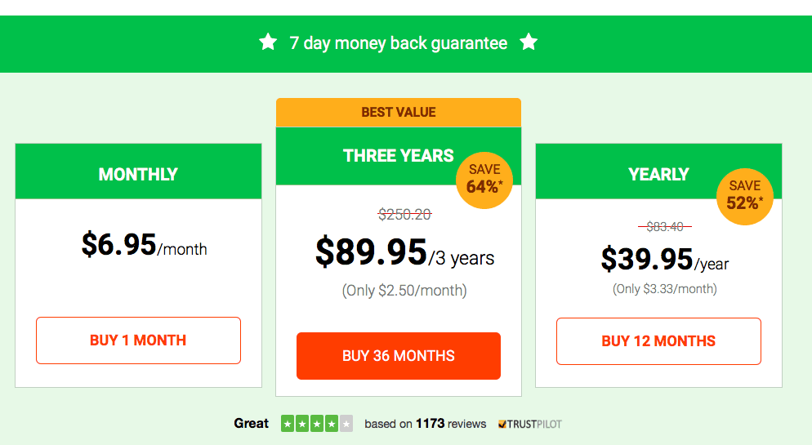812x445 pixels.
Task: Click the SAVE 52% badge
Action: click(745, 197)
